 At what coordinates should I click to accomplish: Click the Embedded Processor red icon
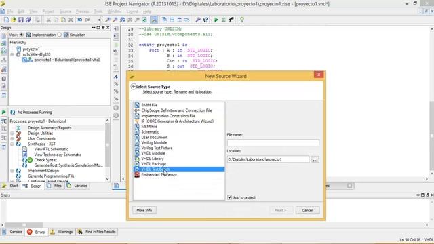point(137,175)
